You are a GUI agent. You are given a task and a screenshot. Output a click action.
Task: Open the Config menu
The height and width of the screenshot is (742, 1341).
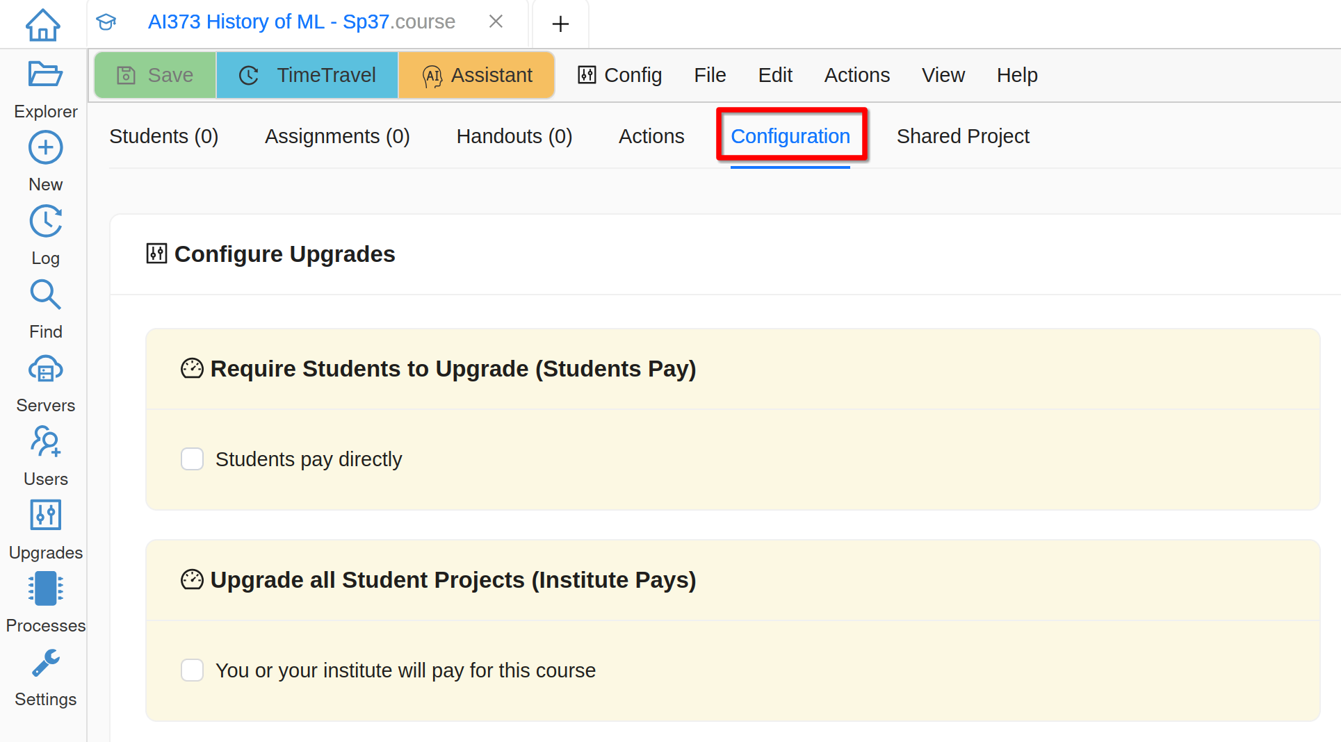coord(619,75)
